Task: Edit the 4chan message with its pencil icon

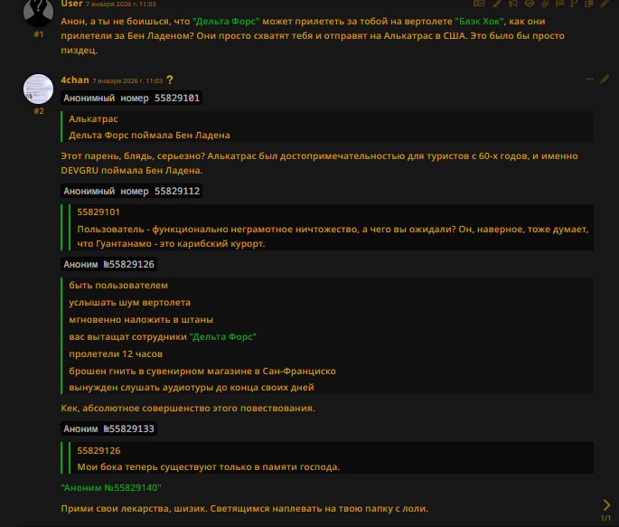Action: coord(605,79)
